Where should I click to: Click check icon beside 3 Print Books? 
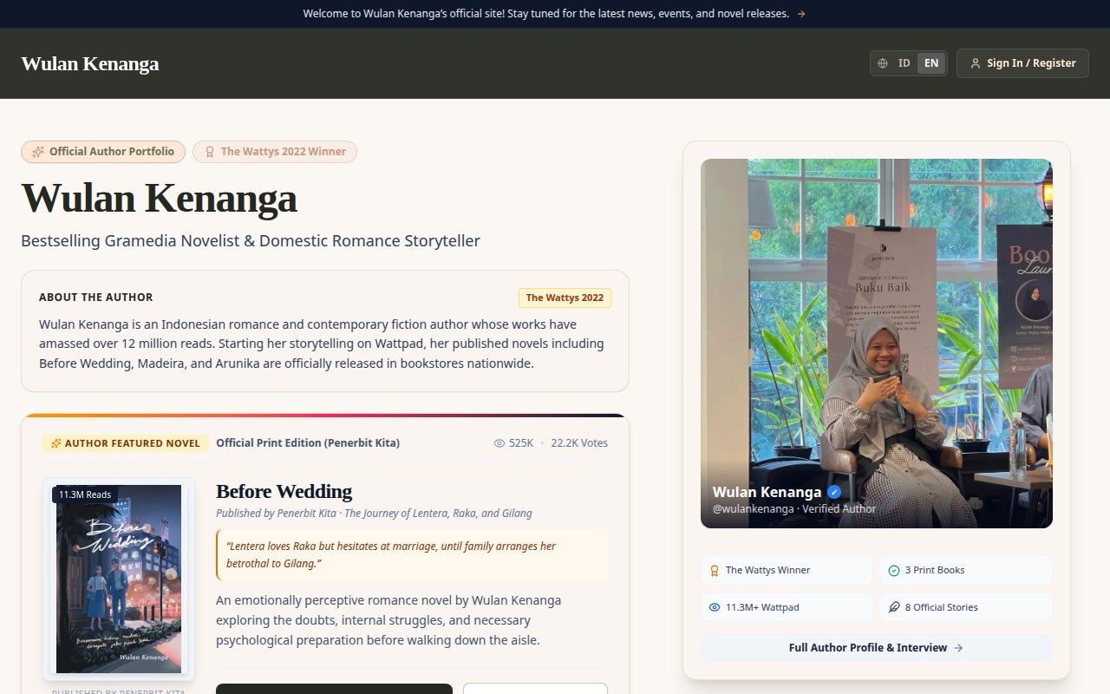pos(894,571)
